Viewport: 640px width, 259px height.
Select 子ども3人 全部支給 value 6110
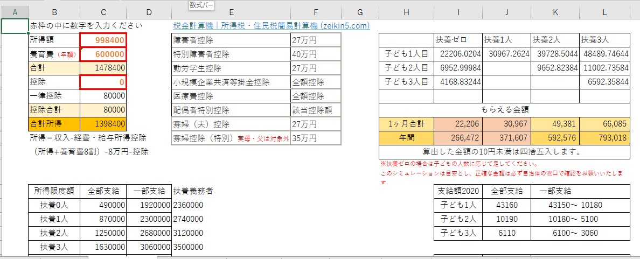click(506, 233)
